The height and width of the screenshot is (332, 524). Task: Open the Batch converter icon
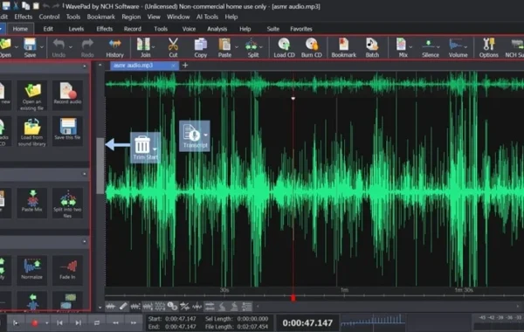[372, 47]
